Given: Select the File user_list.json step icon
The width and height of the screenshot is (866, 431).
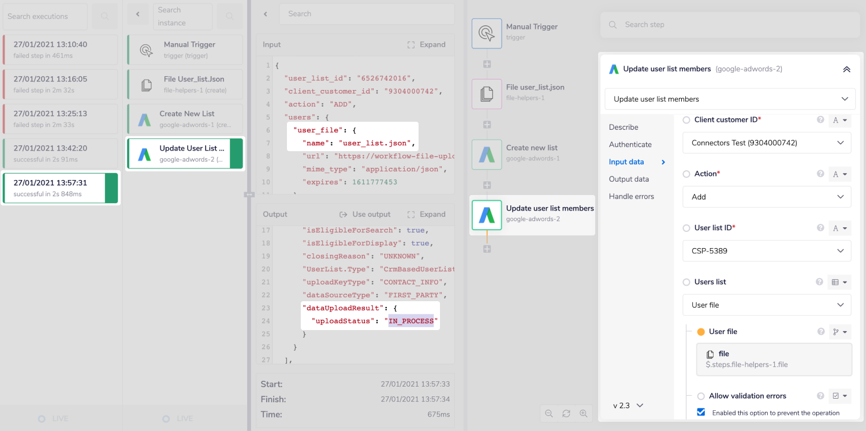Looking at the screenshot, I should click(x=487, y=94).
